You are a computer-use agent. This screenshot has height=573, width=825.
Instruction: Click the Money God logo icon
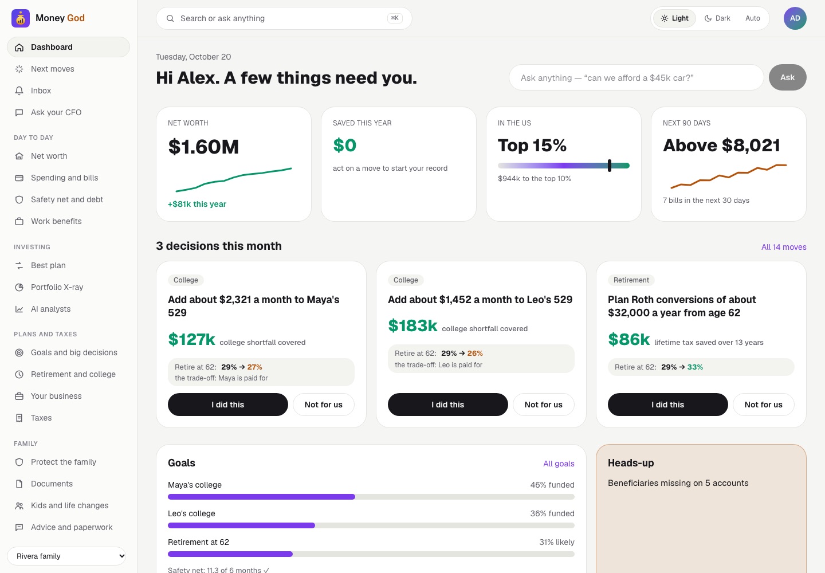pos(21,18)
